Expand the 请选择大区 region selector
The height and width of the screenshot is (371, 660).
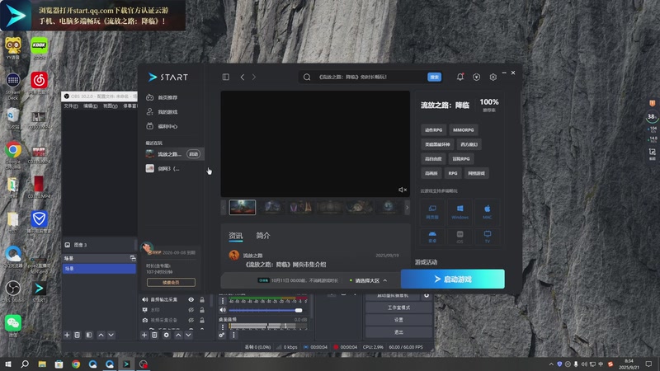(369, 280)
